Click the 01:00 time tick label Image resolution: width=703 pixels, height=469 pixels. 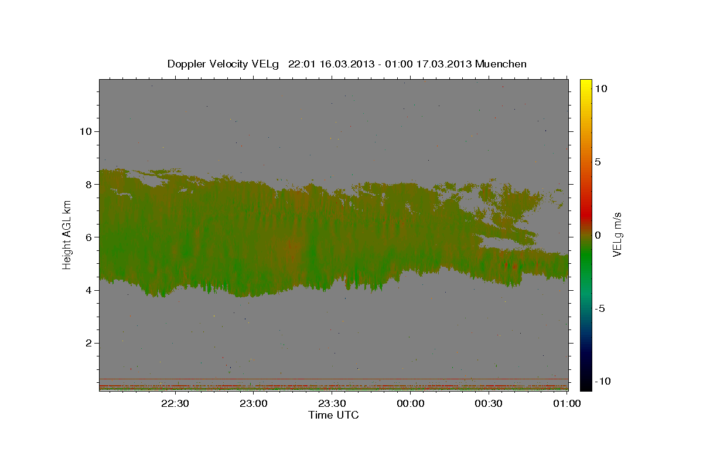coord(567,403)
